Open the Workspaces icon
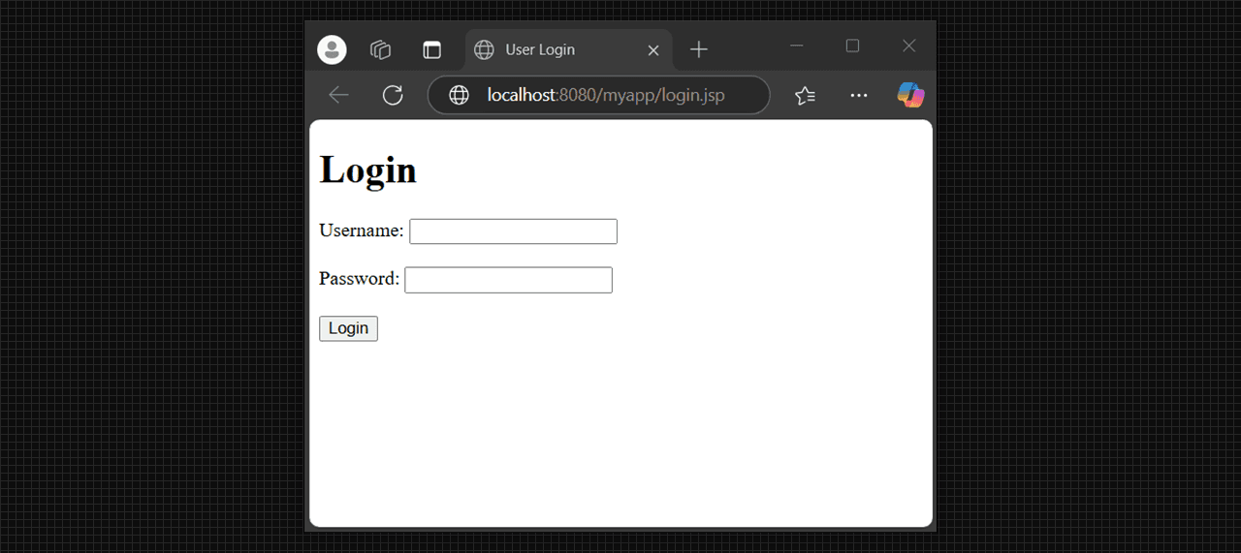The width and height of the screenshot is (1241, 553). coord(381,49)
